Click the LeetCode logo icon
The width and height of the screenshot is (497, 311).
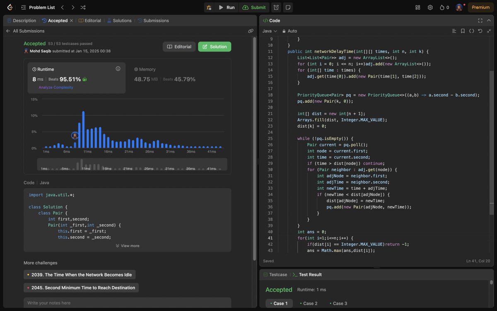click(x=9, y=7)
